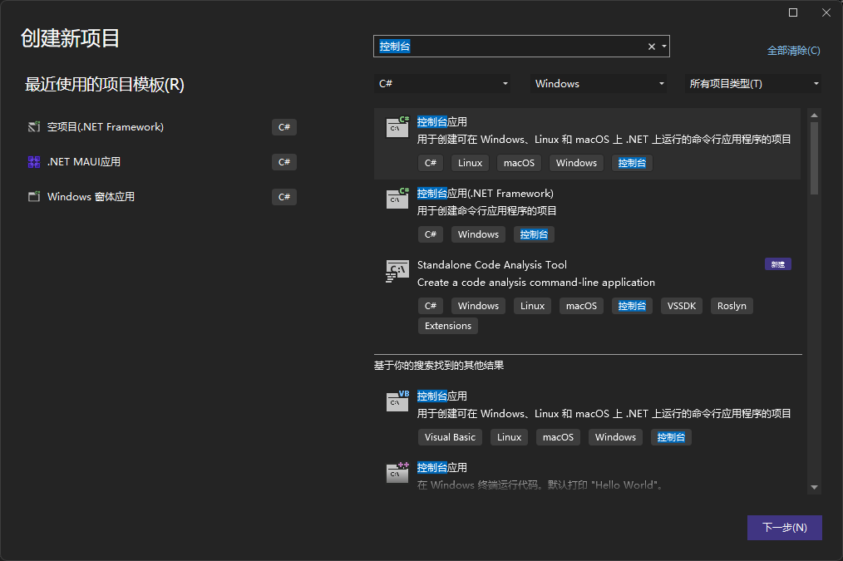The width and height of the screenshot is (843, 561).
Task: Click the .NET MAUI应用 recent template icon
Action: (x=34, y=162)
